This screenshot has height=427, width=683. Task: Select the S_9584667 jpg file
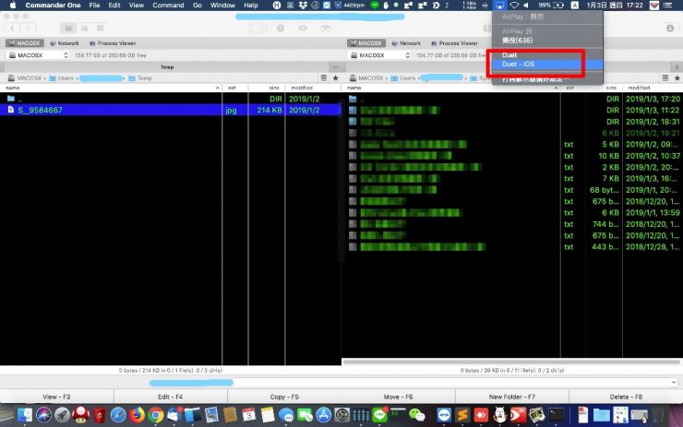[x=41, y=110]
